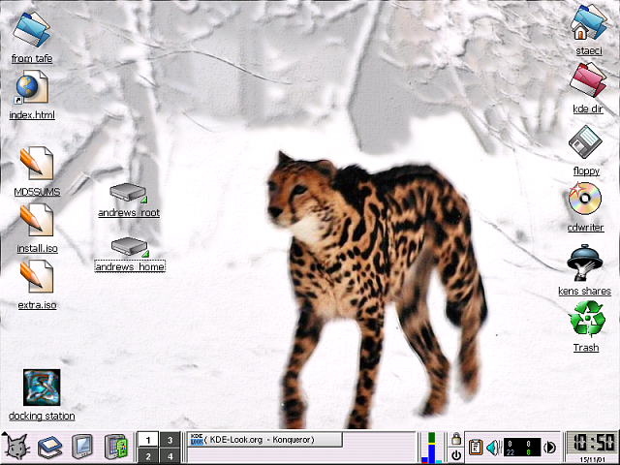
Task: Open the kens shares icon
Action: (x=585, y=263)
